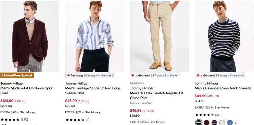Viewport: 254px width, 125px height.
Task: Open Men's Essential Crew Neck Sweater link
Action: [x=223, y=88]
